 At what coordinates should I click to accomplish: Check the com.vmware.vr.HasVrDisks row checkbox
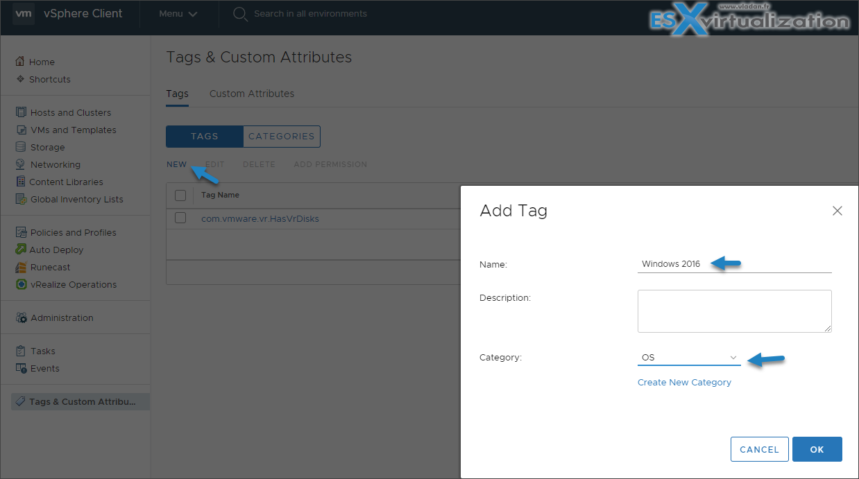point(180,218)
